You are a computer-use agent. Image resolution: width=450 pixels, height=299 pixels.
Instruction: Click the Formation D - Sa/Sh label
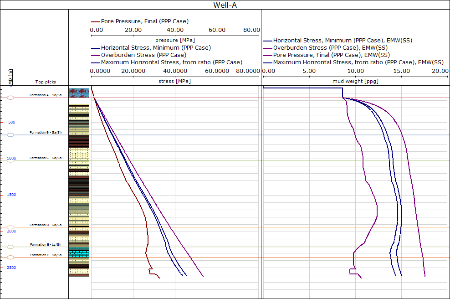pos(46,225)
